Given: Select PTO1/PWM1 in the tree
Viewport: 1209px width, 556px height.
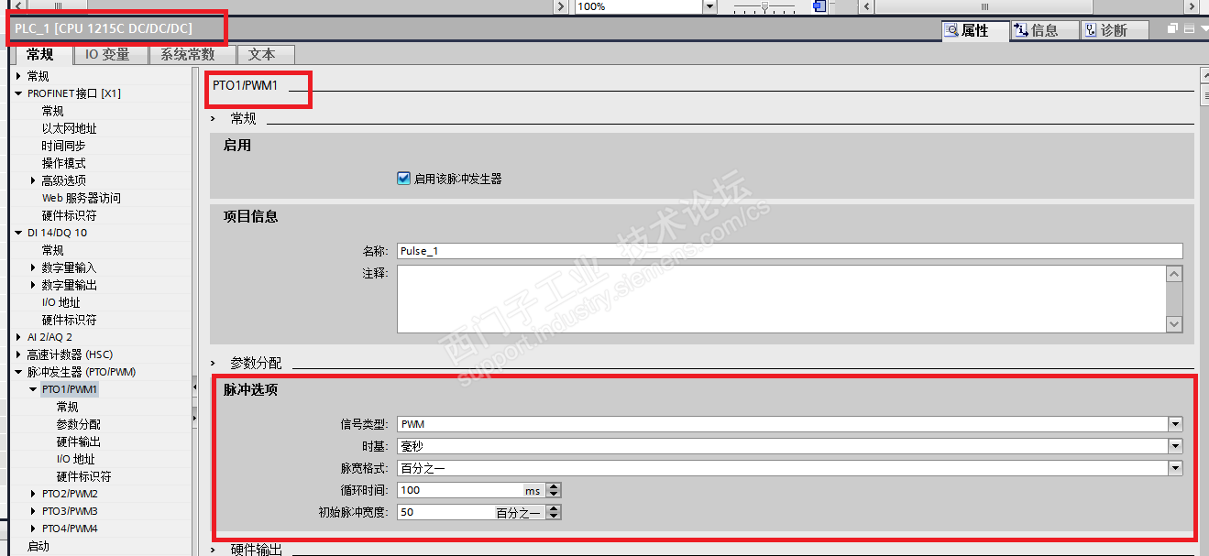Looking at the screenshot, I should (70, 389).
